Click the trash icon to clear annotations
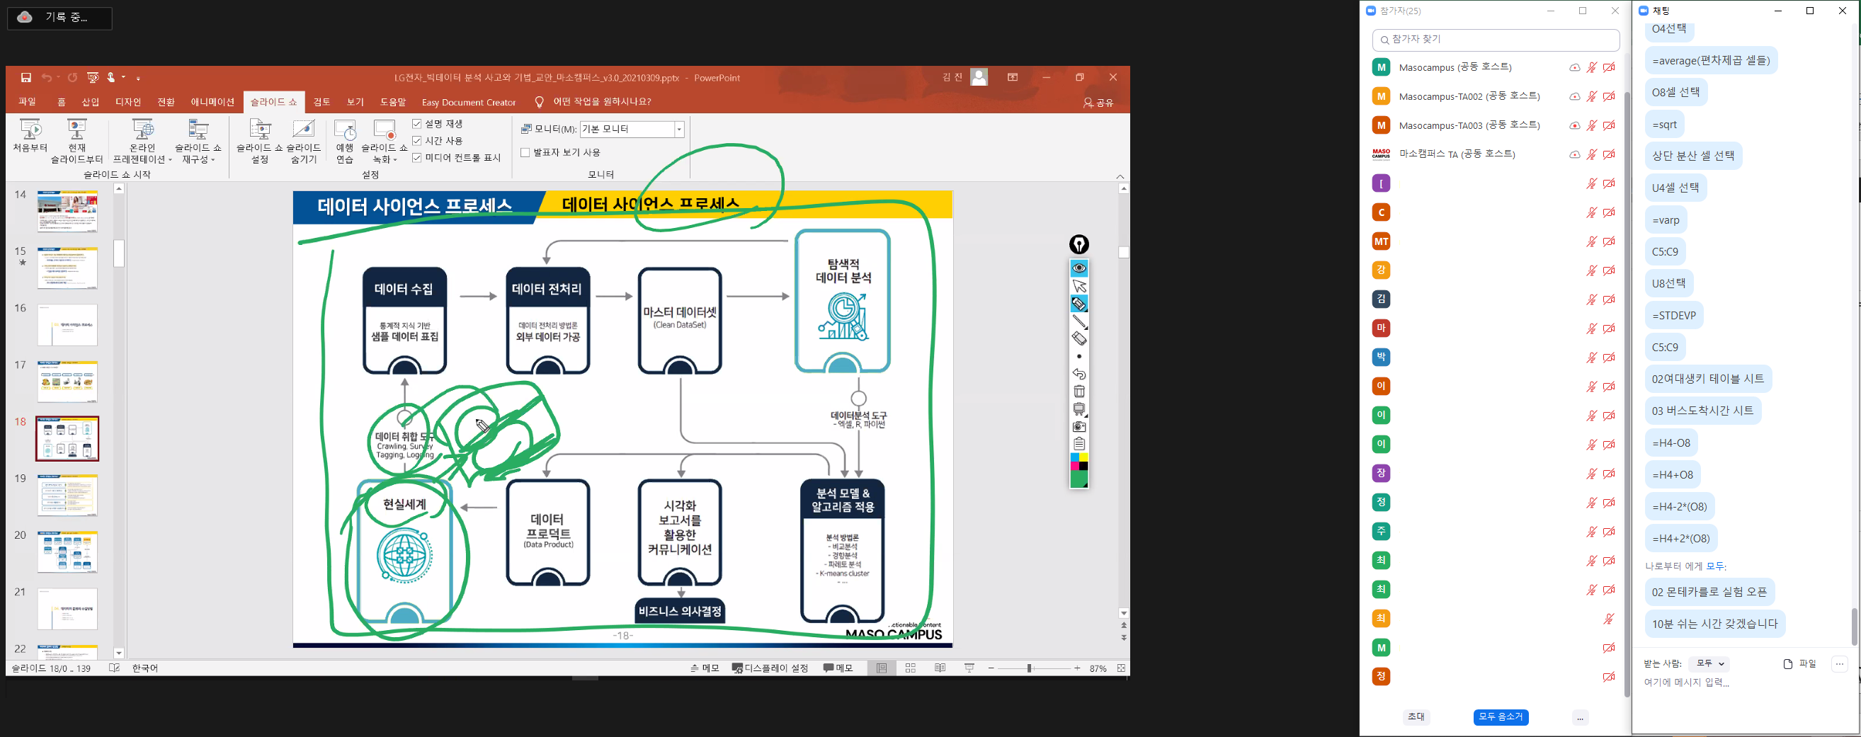1861x737 pixels. [x=1079, y=392]
